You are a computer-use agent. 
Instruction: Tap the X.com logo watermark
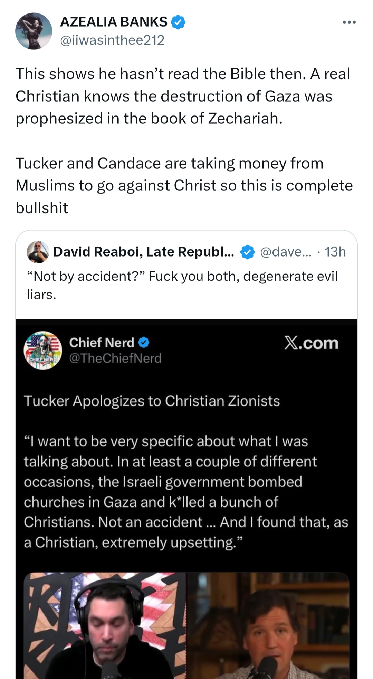coord(311,343)
